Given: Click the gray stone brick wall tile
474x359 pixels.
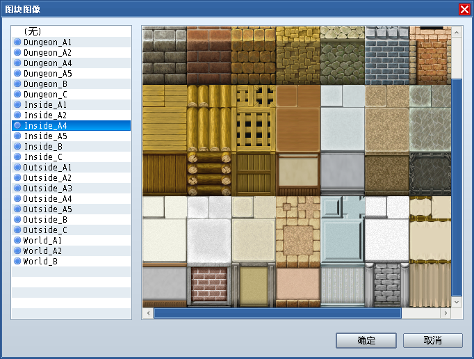Looking at the screenshot, I should [x=165, y=56].
